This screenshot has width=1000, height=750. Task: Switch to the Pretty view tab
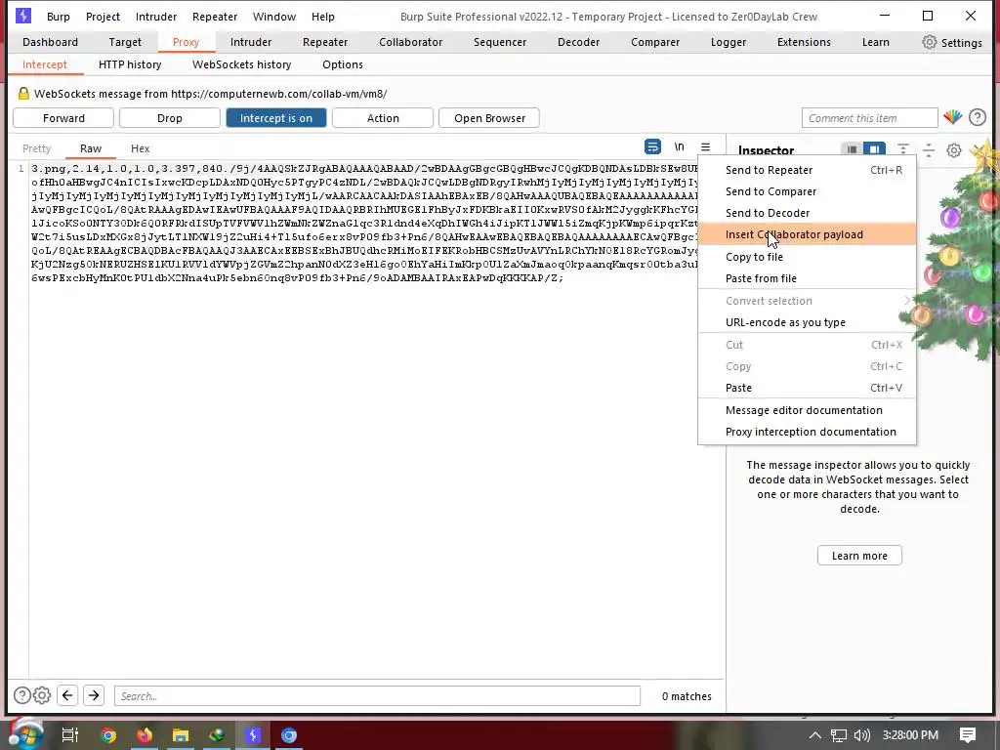click(x=36, y=148)
